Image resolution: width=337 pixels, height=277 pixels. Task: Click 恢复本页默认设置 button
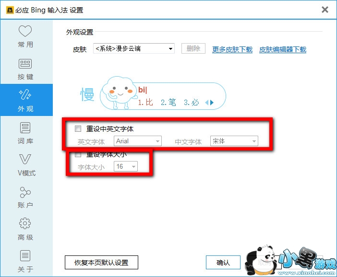101,263
